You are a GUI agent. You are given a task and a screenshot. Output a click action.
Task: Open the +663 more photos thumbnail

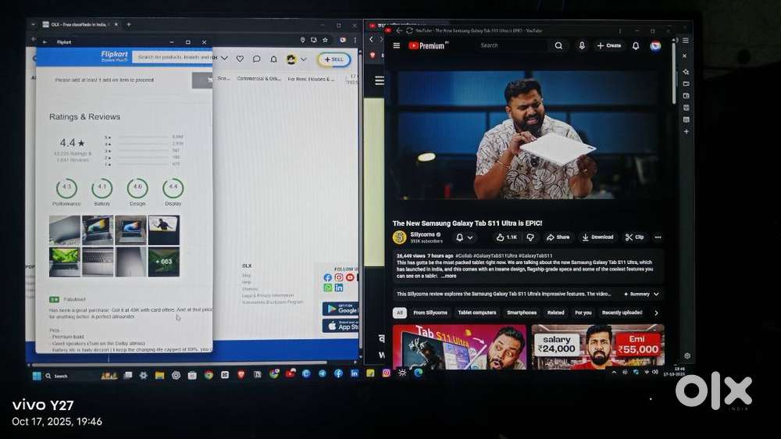click(x=164, y=262)
